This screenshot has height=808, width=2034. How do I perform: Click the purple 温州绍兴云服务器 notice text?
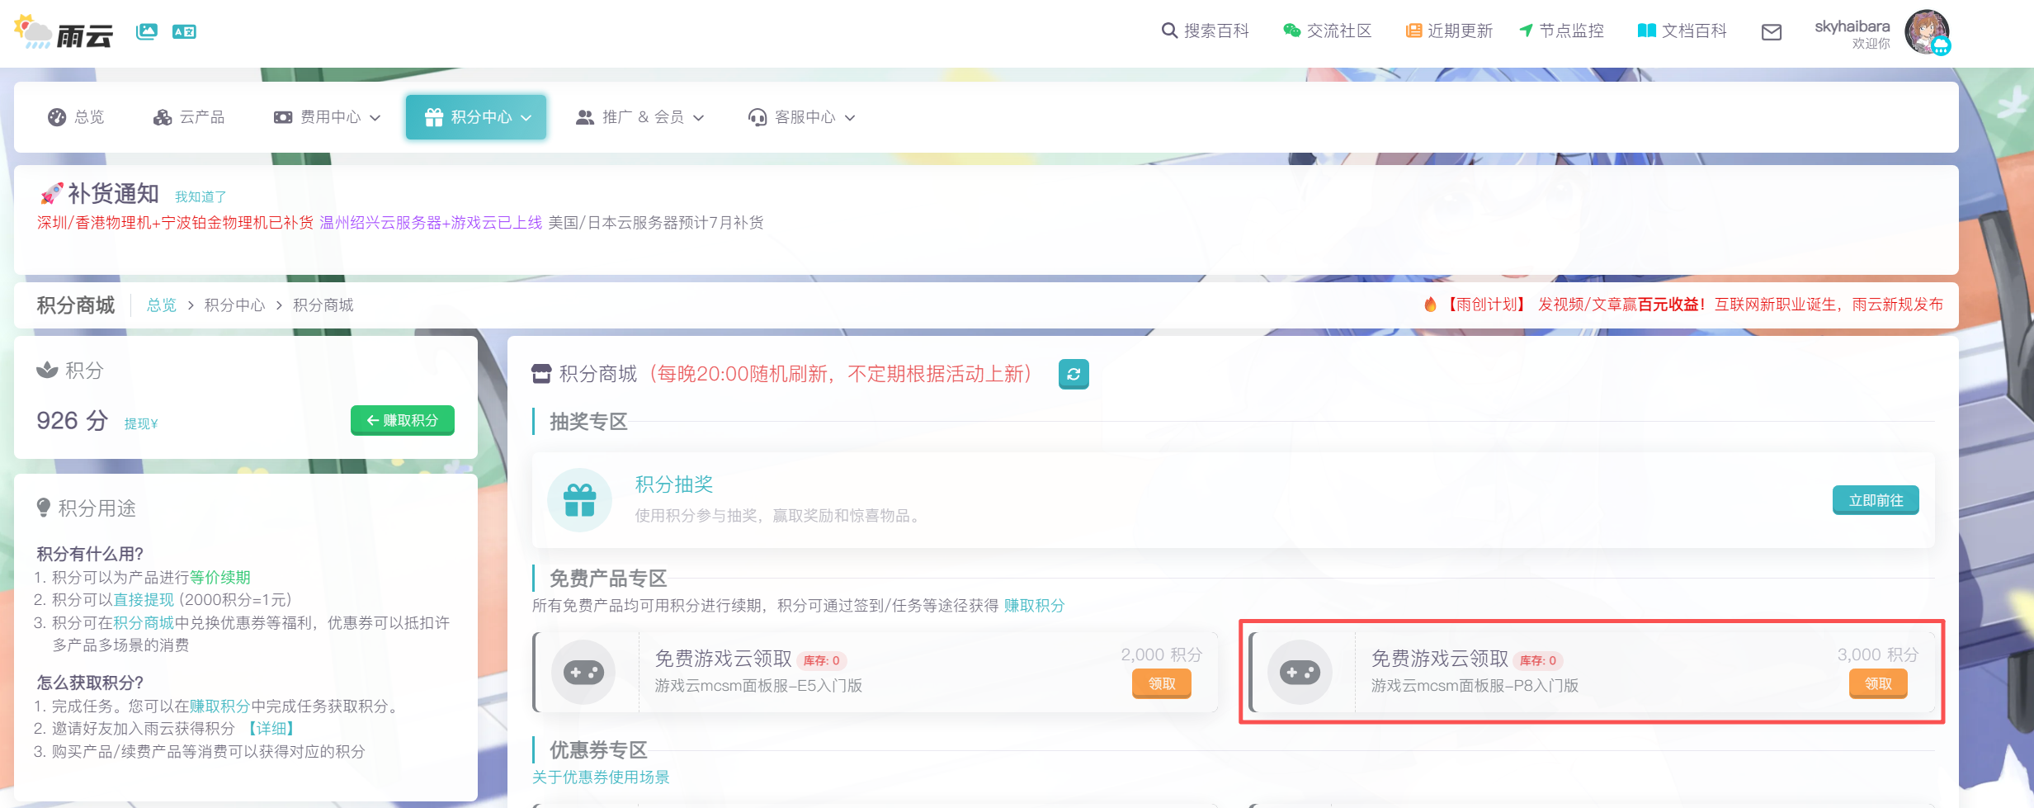[431, 223]
